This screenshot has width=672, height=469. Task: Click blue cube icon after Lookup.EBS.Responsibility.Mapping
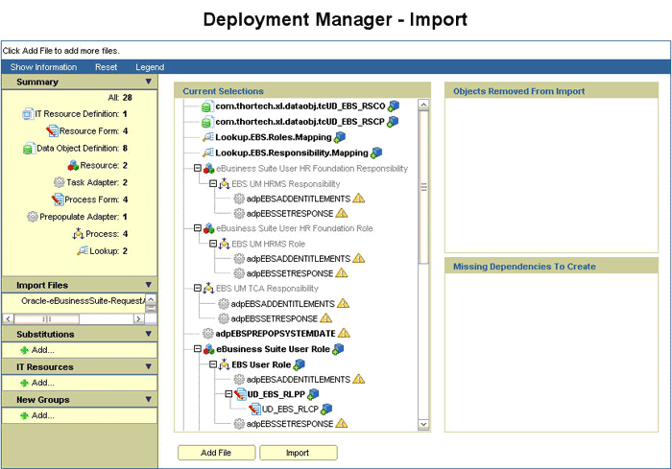376,152
